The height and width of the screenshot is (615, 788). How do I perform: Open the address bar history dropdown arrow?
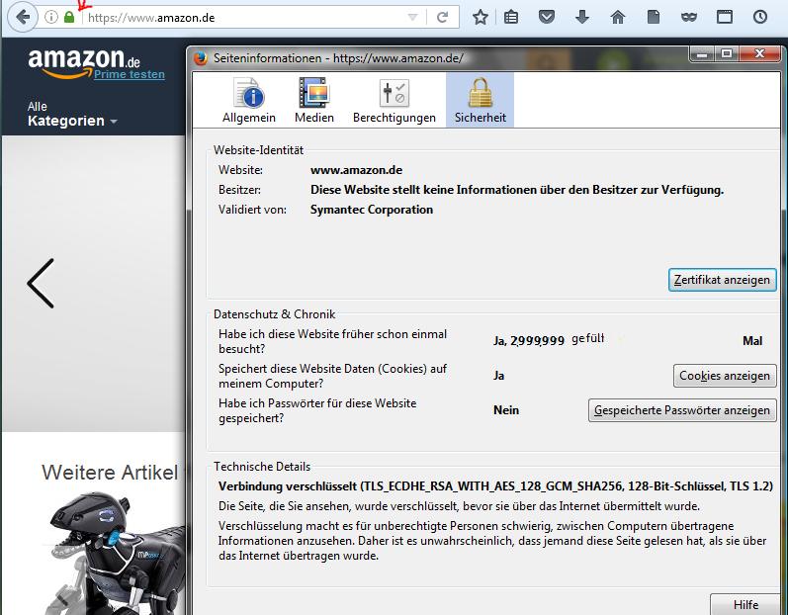412,18
